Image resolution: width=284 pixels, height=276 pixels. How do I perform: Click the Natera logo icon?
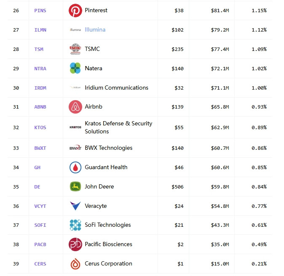(x=75, y=68)
